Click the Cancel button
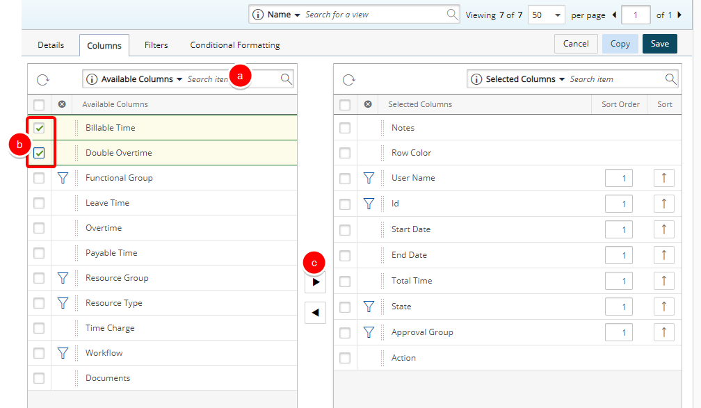 (x=576, y=44)
